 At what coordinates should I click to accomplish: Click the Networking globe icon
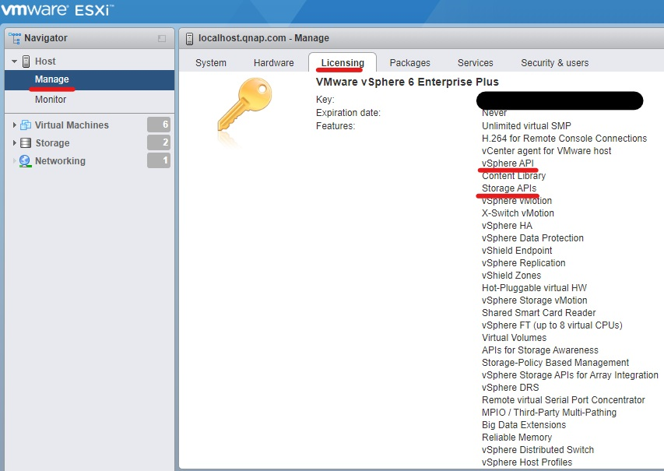coord(24,161)
